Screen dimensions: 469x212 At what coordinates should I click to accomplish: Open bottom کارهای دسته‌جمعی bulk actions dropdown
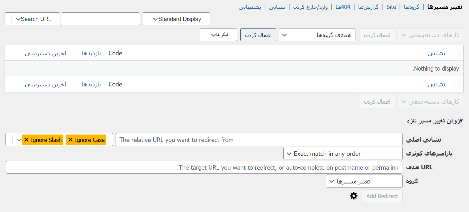[430, 102]
